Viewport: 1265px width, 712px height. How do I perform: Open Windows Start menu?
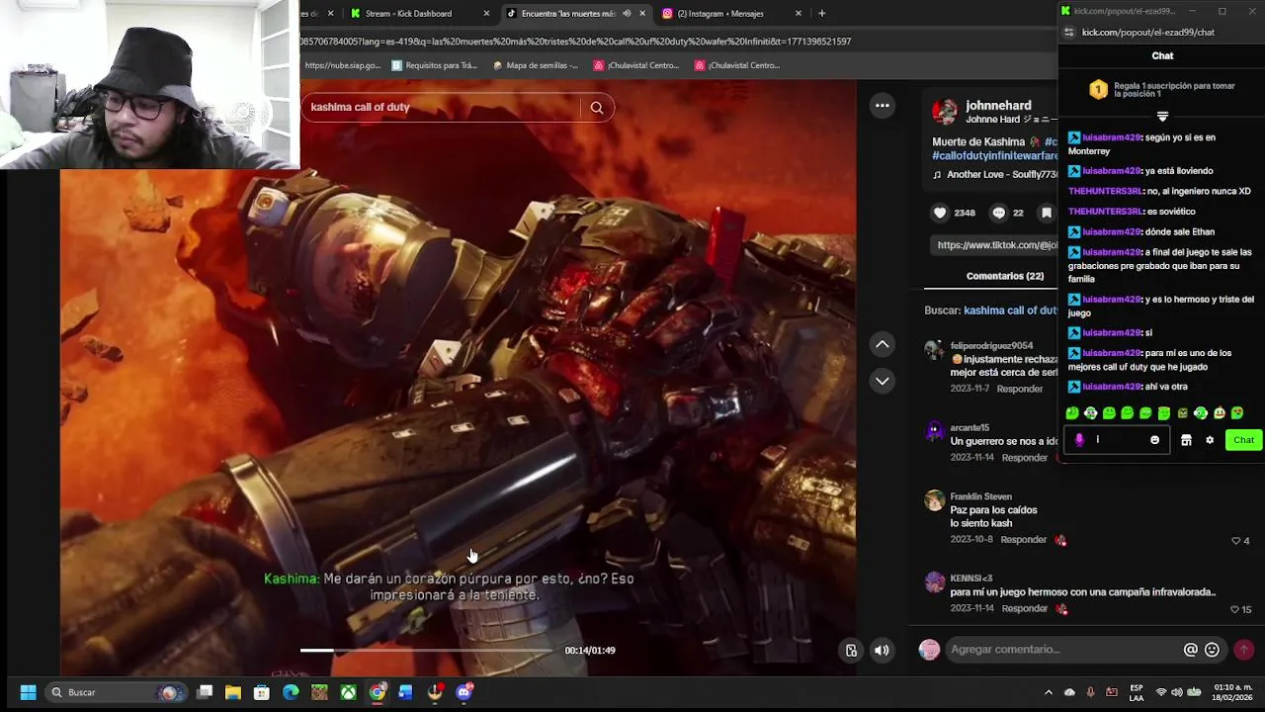pyautogui.click(x=28, y=692)
